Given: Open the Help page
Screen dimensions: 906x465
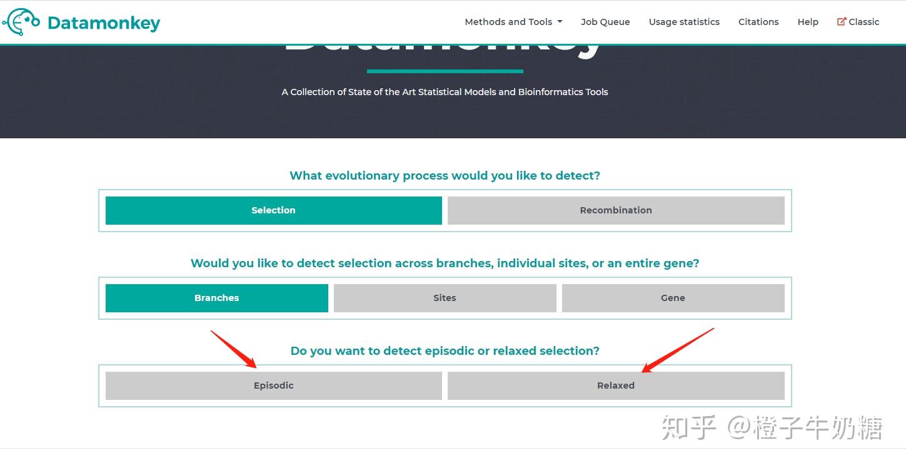Looking at the screenshot, I should click(x=807, y=22).
